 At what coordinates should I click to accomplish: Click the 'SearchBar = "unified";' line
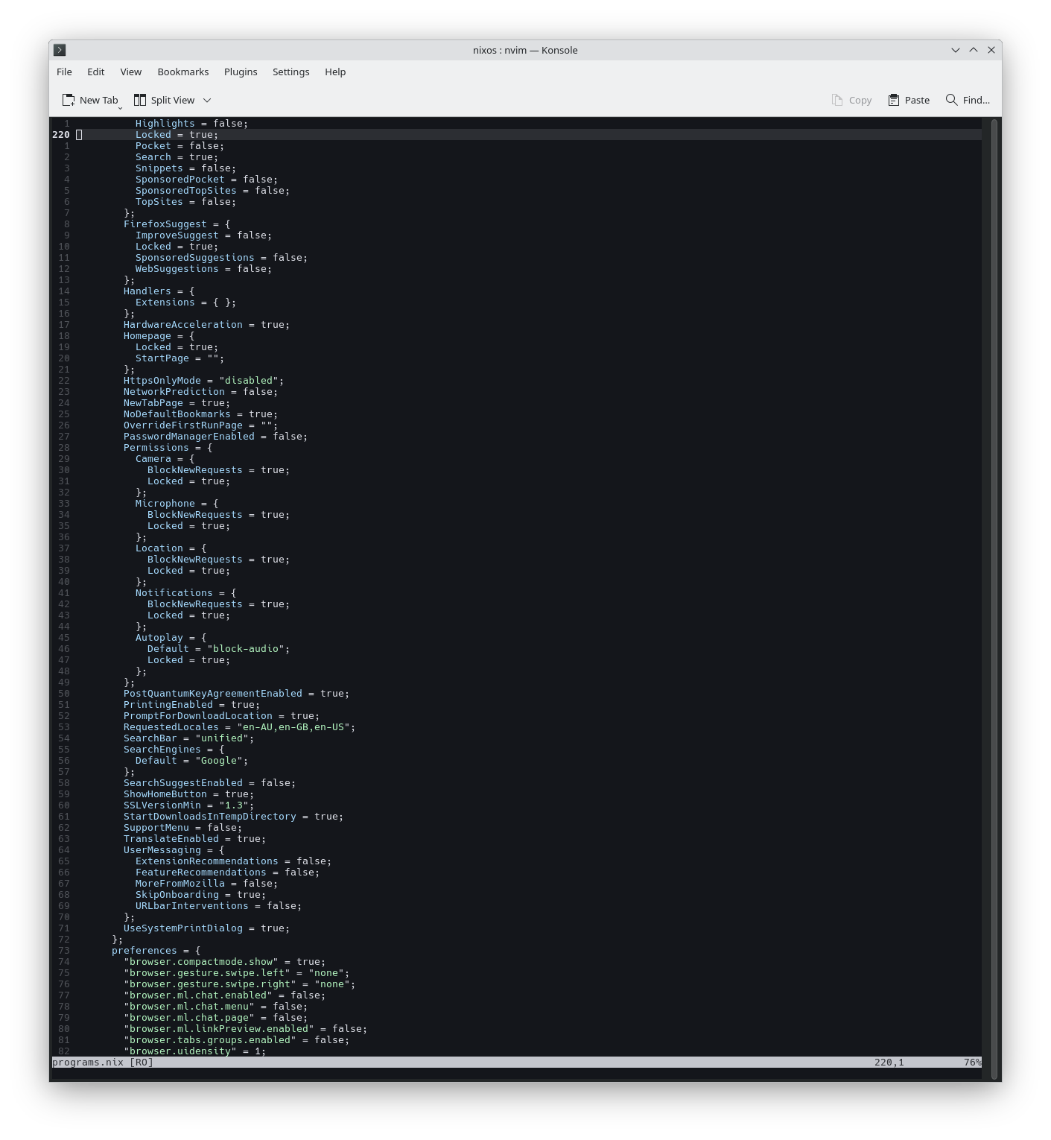pyautogui.click(x=188, y=738)
